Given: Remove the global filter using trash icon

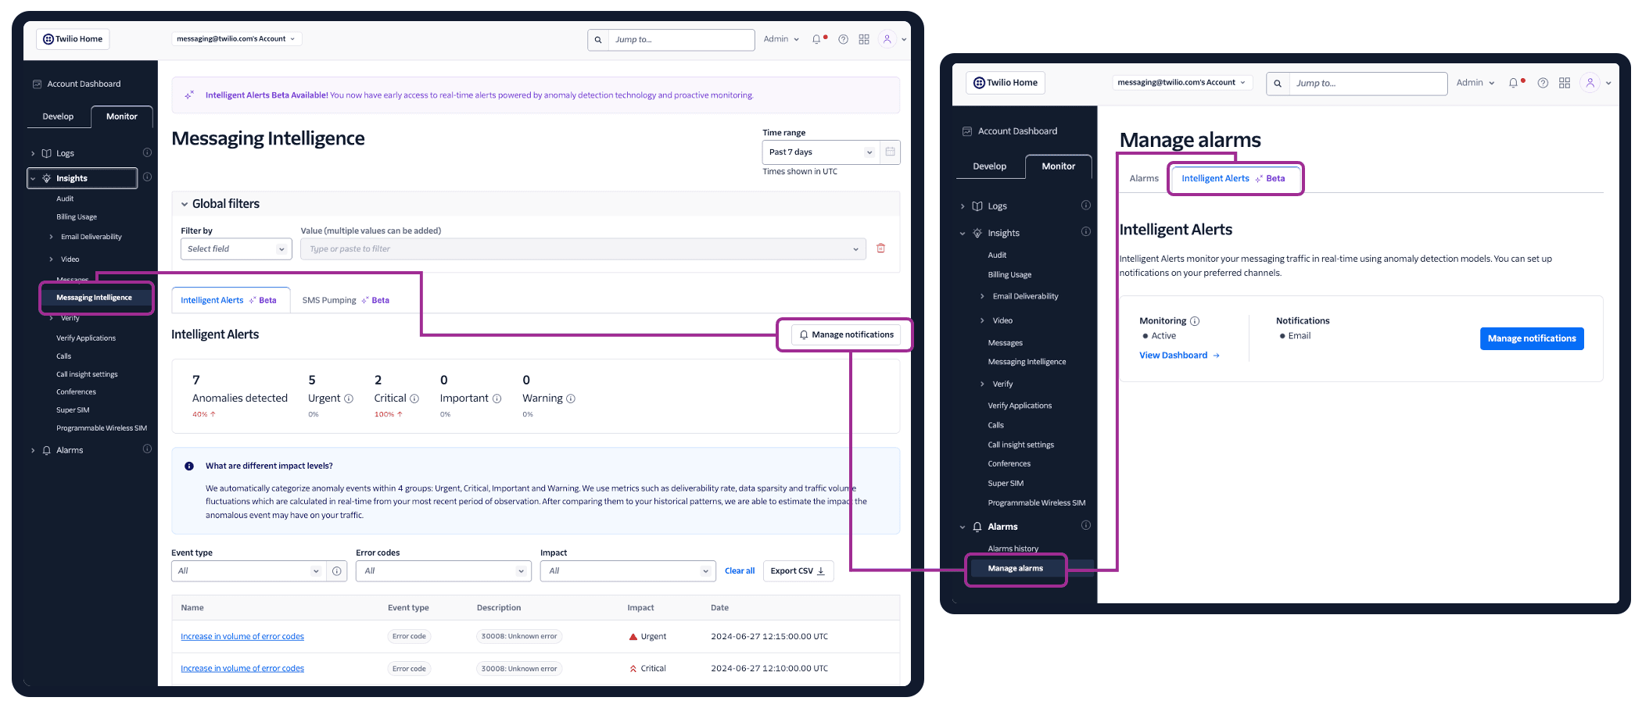Looking at the screenshot, I should point(880,248).
